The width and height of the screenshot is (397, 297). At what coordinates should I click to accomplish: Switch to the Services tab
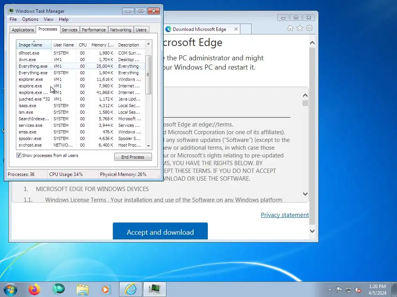point(69,29)
